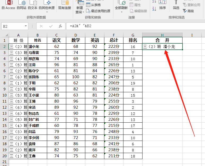The width and height of the screenshot is (205, 166).
Task: Select total cell 247分
Action: [114, 77]
